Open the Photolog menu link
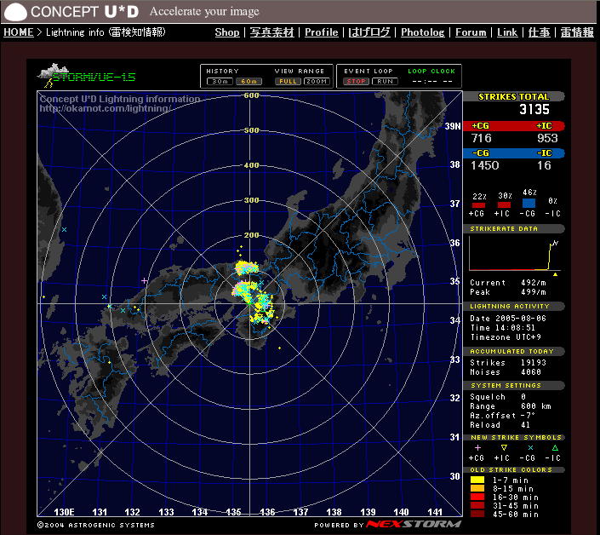 (x=422, y=32)
